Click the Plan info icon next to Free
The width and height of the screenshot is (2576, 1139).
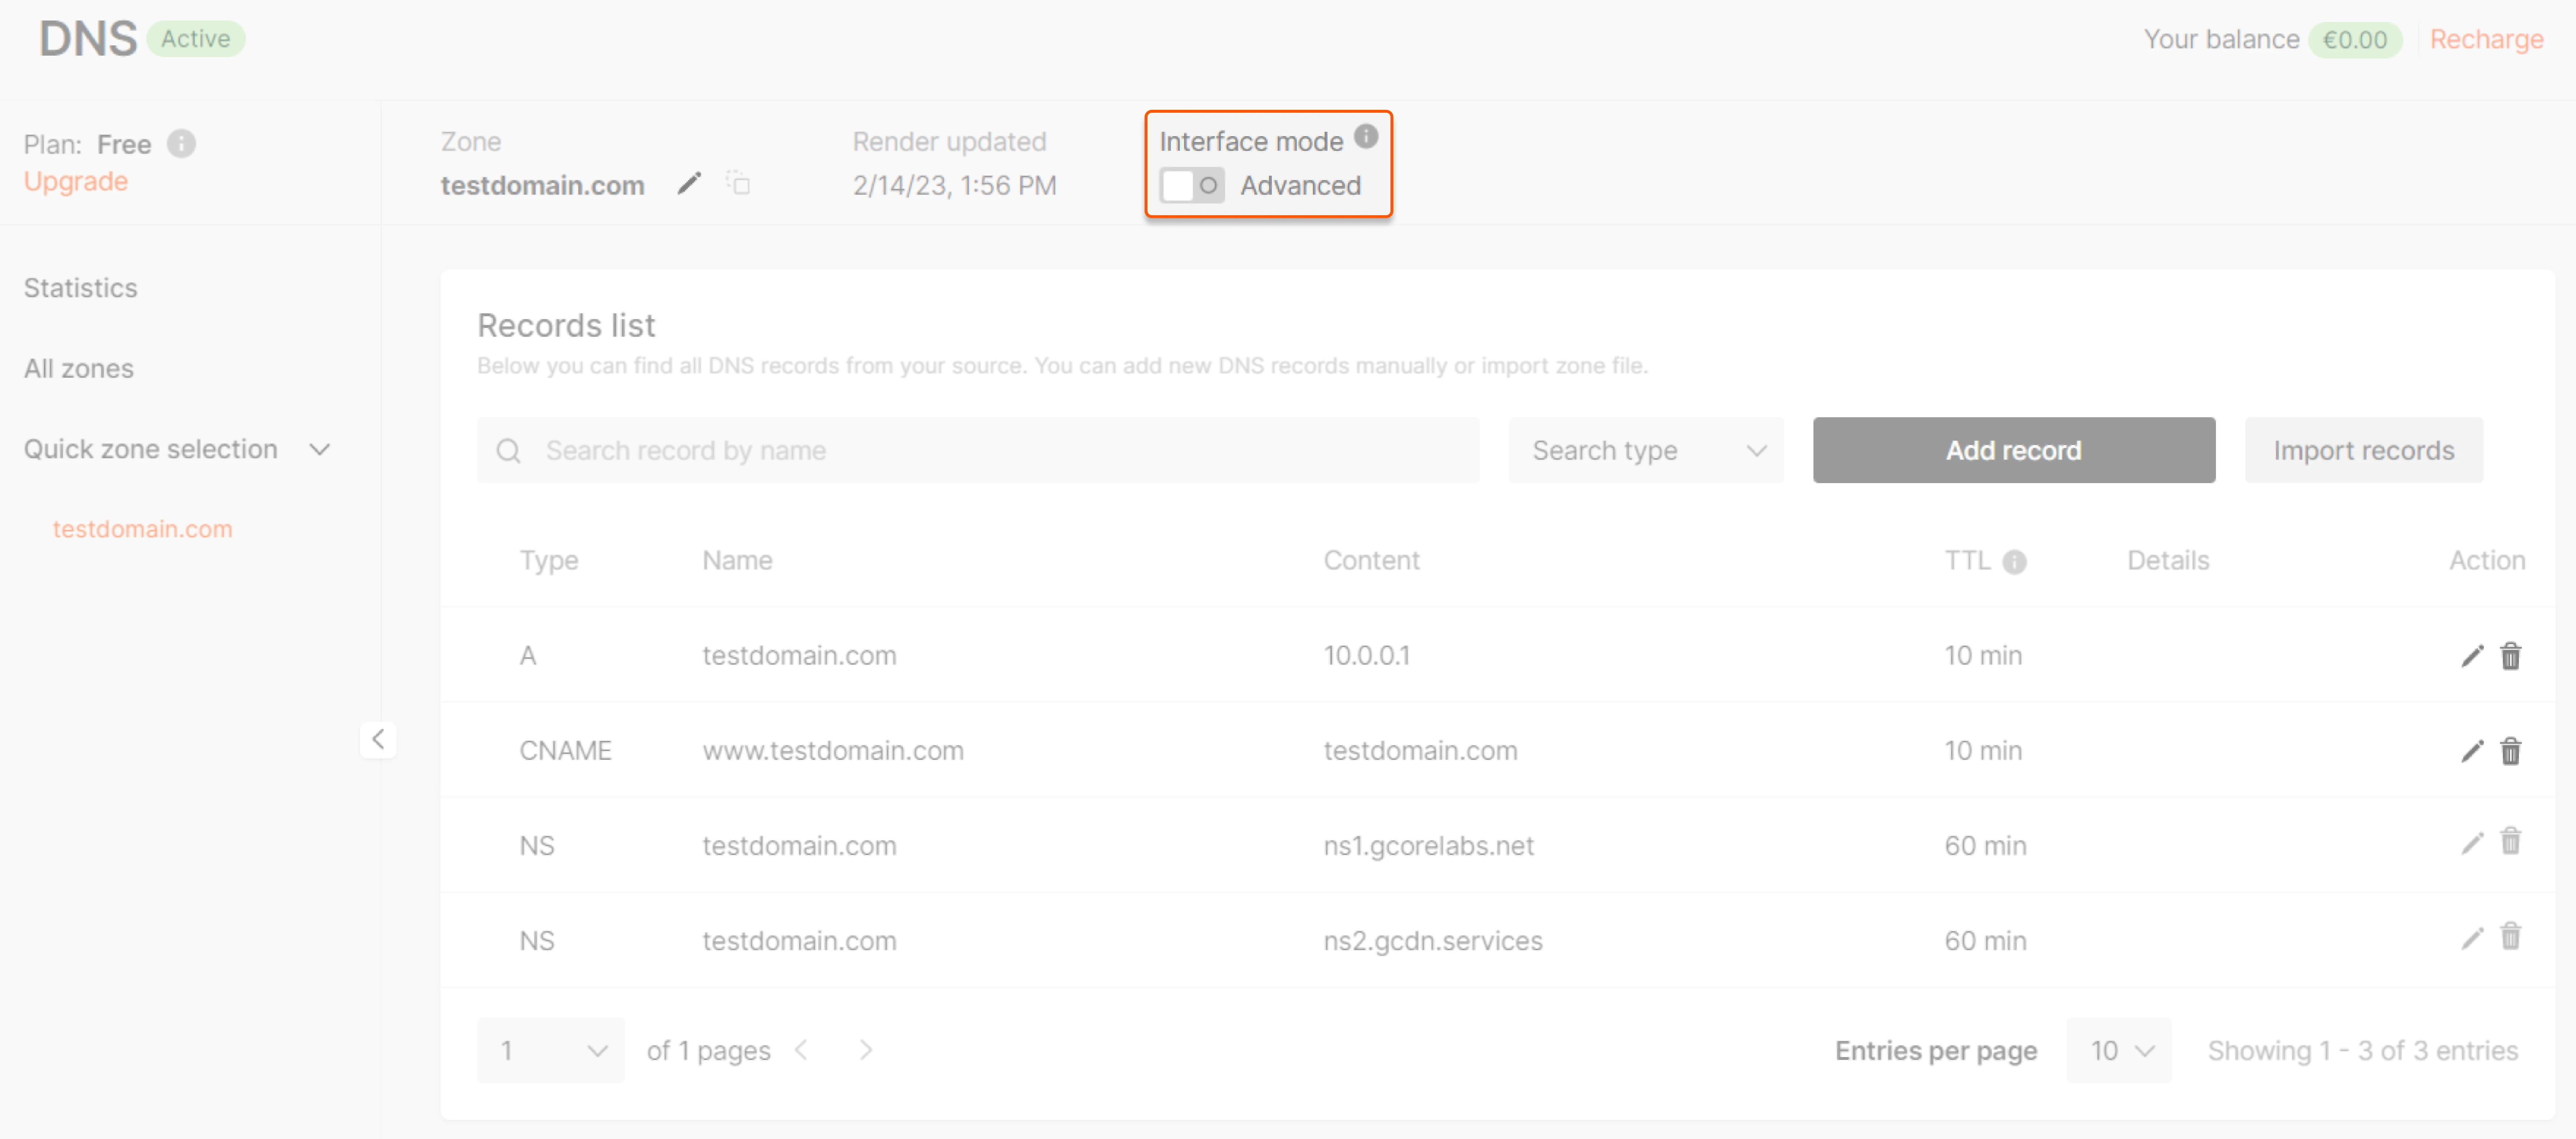pyautogui.click(x=181, y=144)
